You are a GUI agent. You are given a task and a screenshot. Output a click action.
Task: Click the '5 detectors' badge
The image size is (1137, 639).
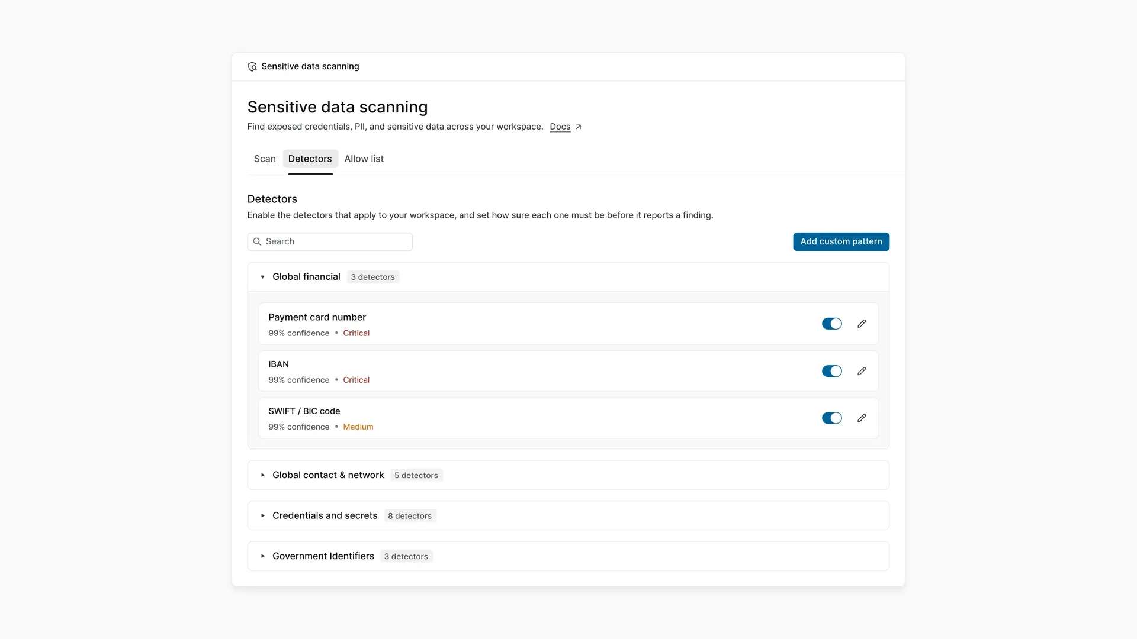click(416, 475)
